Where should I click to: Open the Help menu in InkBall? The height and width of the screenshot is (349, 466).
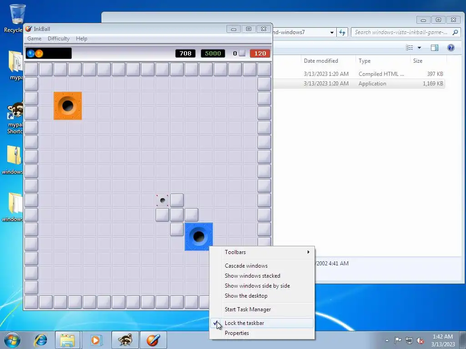pos(81,39)
